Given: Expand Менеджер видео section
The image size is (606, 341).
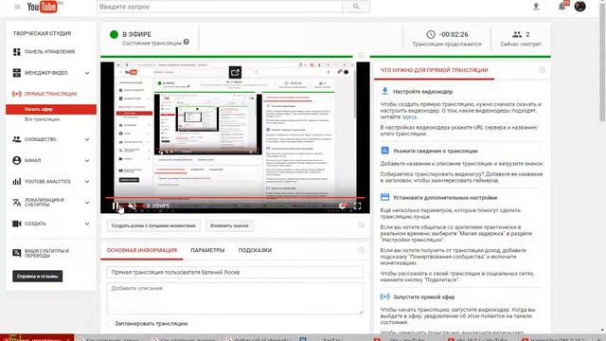Looking at the screenshot, I should tap(87, 73).
